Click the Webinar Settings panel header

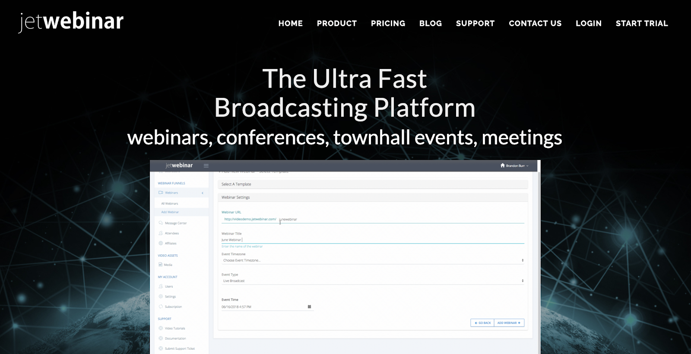click(373, 197)
